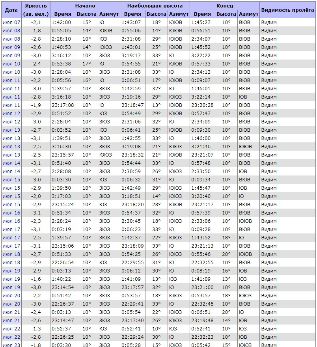Select the end time 1:43:52
Viewport: 317px width, 347px height.
tap(201, 238)
